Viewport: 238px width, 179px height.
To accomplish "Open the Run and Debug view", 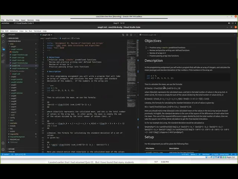I will pos(3,55).
